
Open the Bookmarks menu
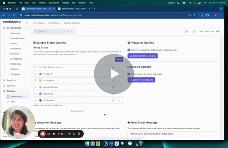point(54,3)
